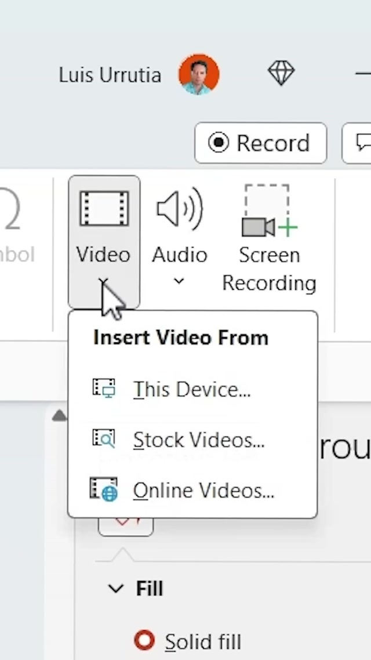Click the pane's scroll up arrow
Viewport: 371px width, 660px height.
tap(59, 415)
